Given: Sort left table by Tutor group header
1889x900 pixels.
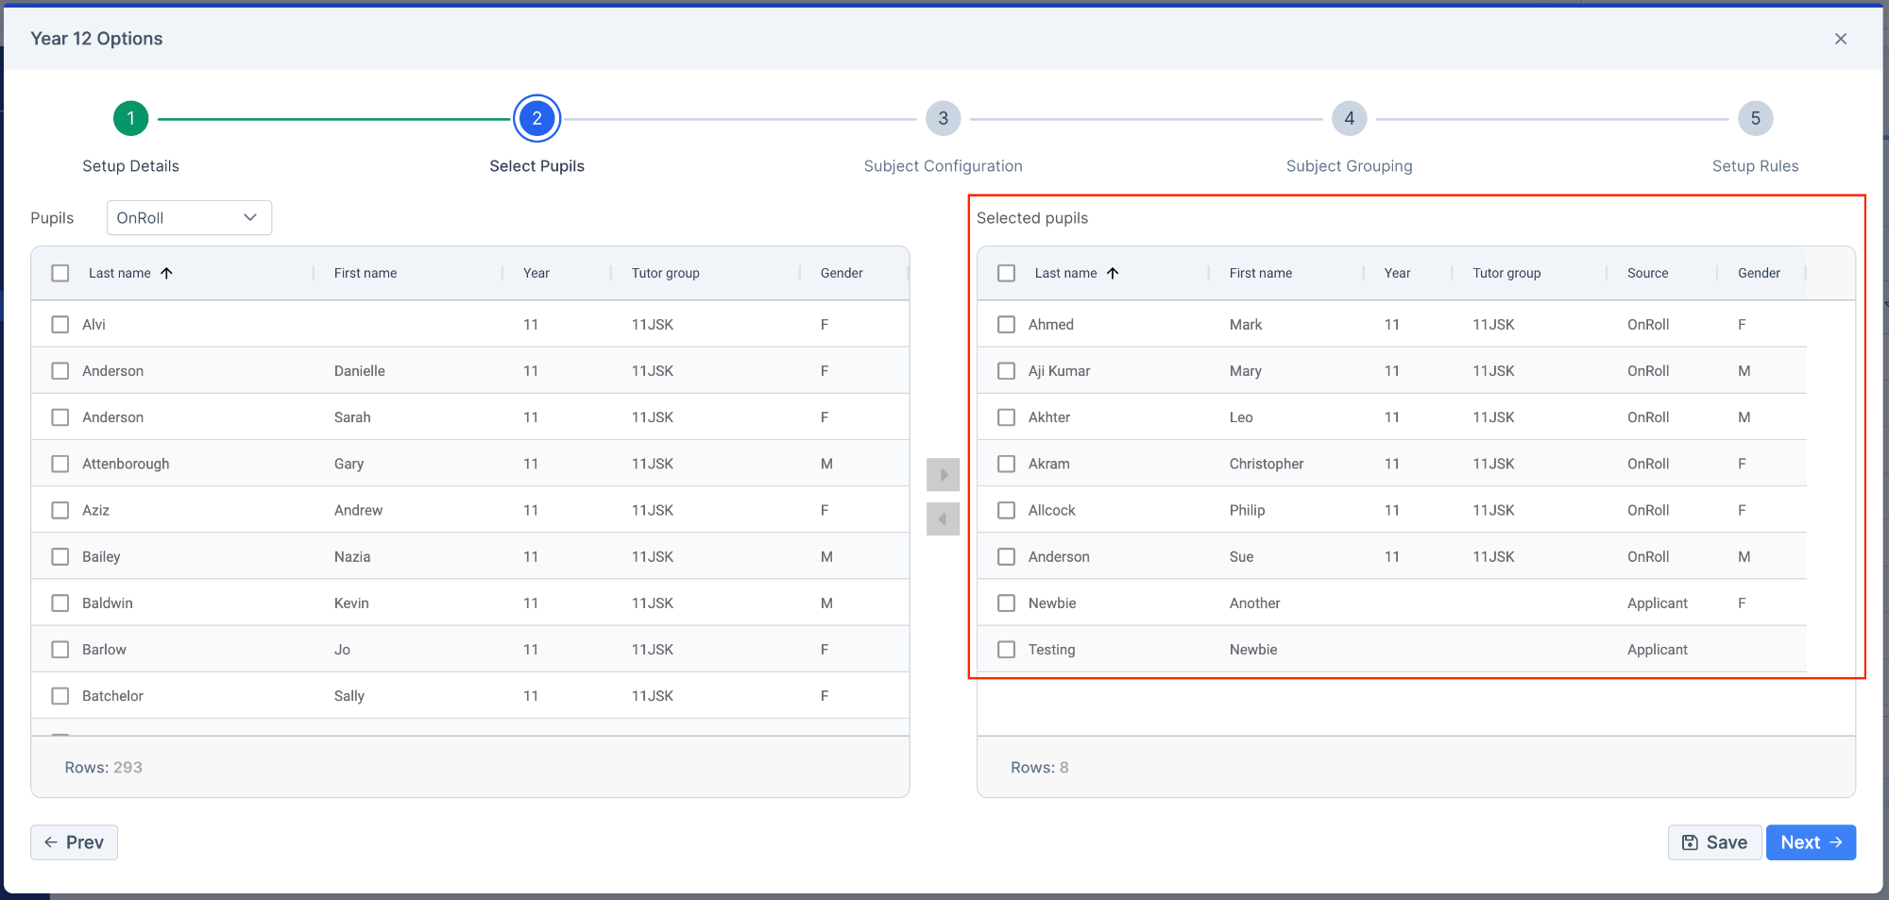Looking at the screenshot, I should (665, 273).
